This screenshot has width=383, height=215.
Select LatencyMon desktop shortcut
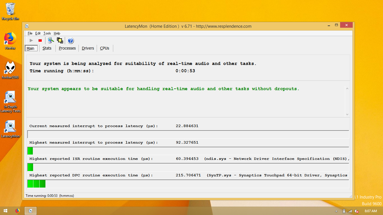tap(10, 129)
